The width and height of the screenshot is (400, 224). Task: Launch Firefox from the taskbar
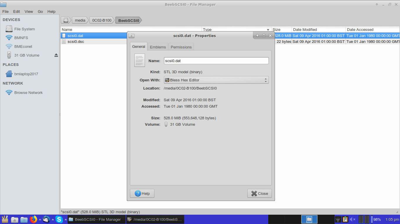coord(33,219)
